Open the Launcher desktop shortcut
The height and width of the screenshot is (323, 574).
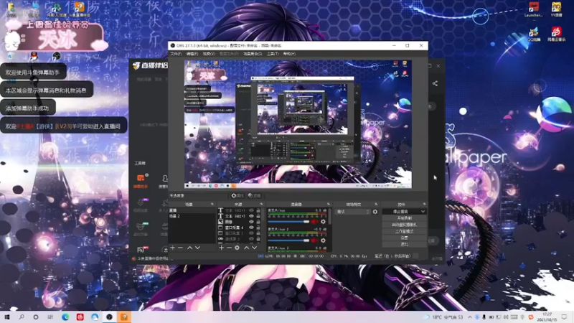533,9
